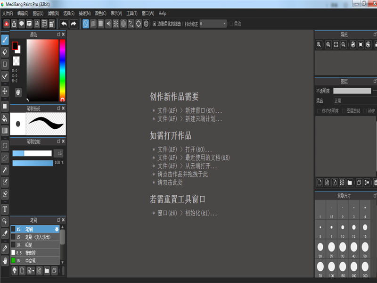Select the Lasso tool
377x283 pixels.
[5, 158]
